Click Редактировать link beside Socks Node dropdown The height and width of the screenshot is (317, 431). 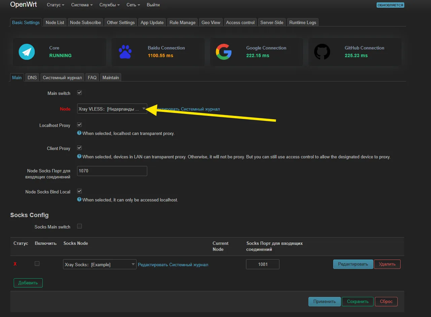153,265
